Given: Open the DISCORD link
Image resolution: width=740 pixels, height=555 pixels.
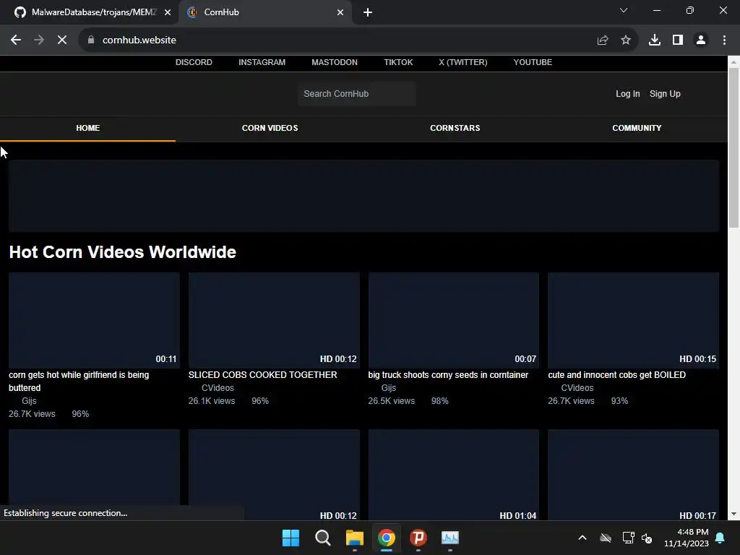Looking at the screenshot, I should (x=194, y=62).
